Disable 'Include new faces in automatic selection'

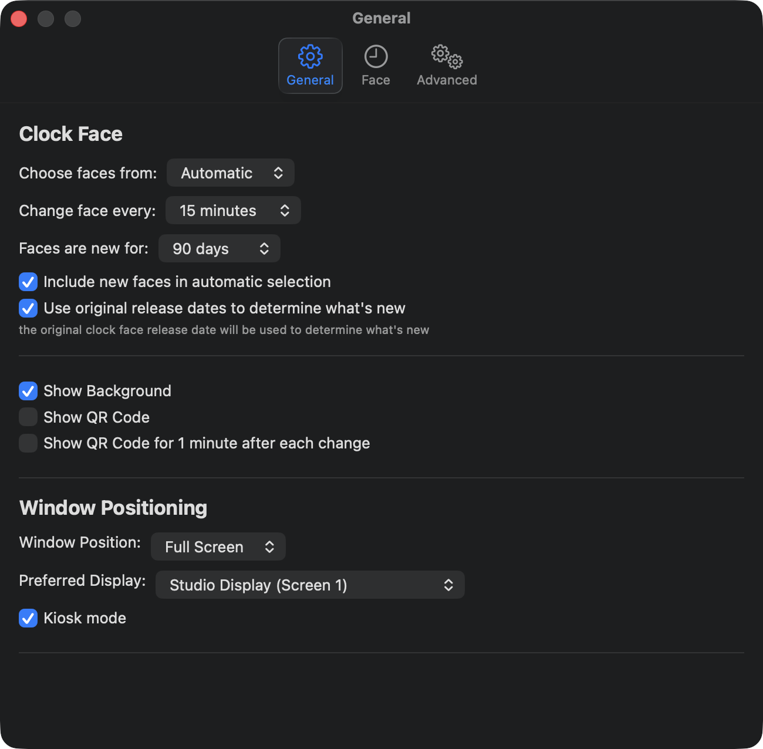point(28,282)
